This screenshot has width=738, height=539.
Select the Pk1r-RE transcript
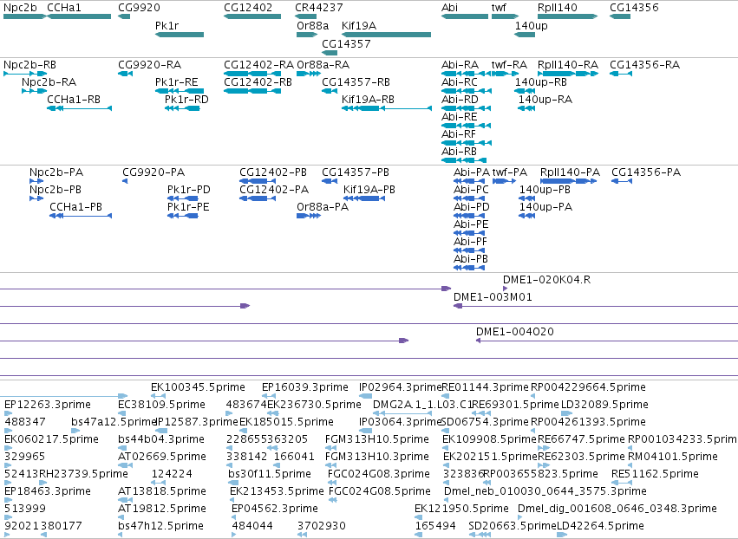tap(180, 91)
